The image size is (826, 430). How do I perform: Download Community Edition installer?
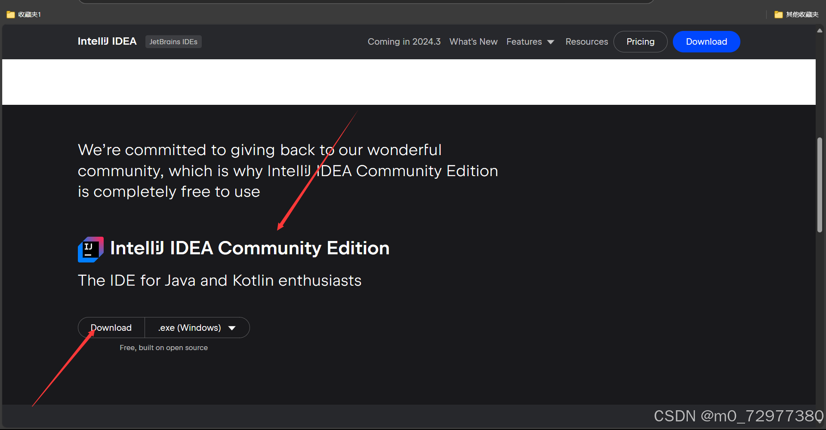pos(111,328)
